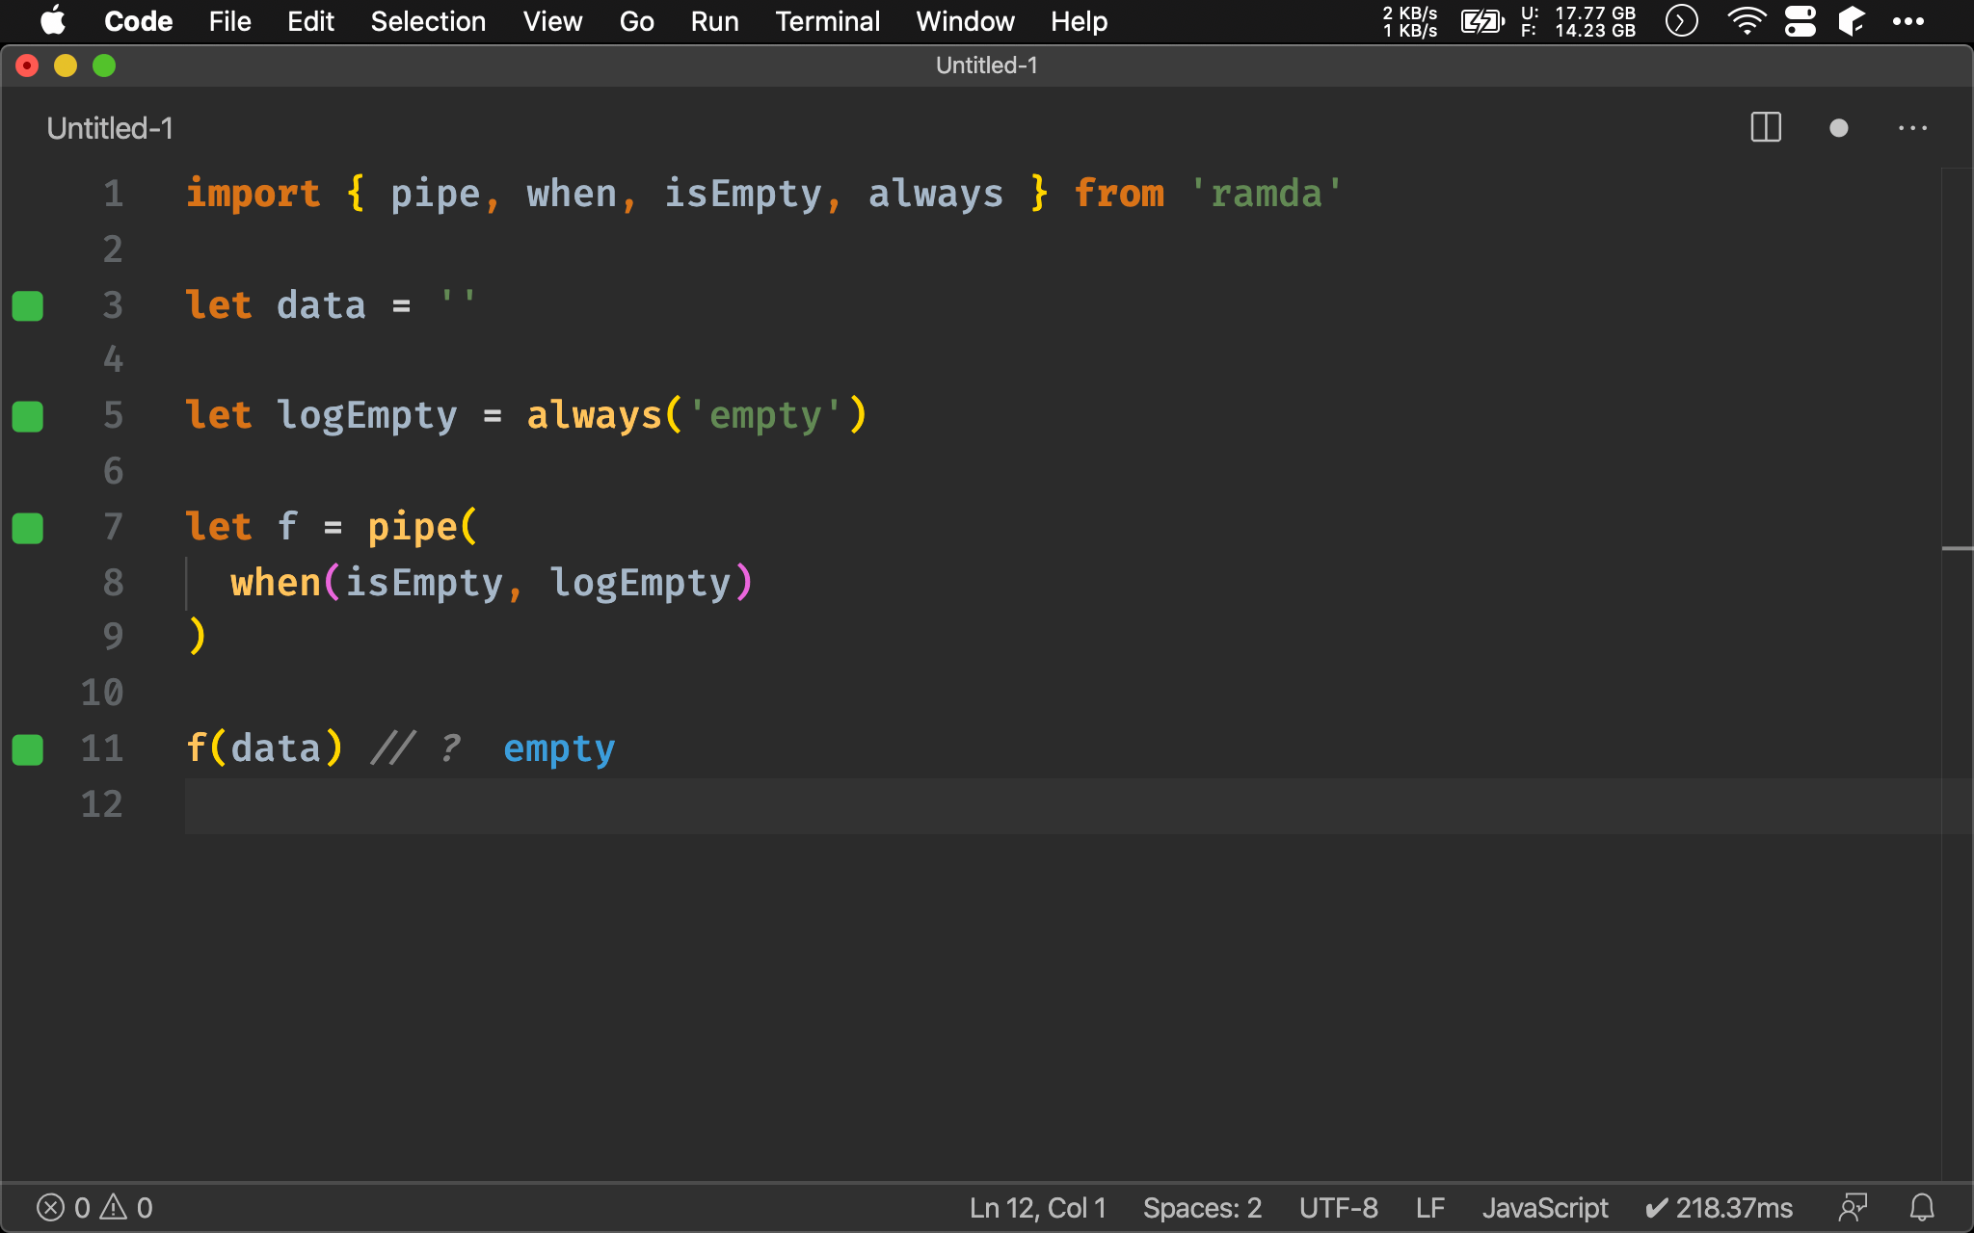Click Ln 12, Col 1 to go to line
This screenshot has height=1233, width=1974.
click(x=1037, y=1208)
